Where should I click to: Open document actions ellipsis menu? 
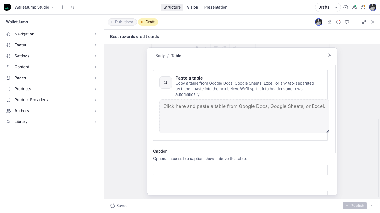[355, 22]
